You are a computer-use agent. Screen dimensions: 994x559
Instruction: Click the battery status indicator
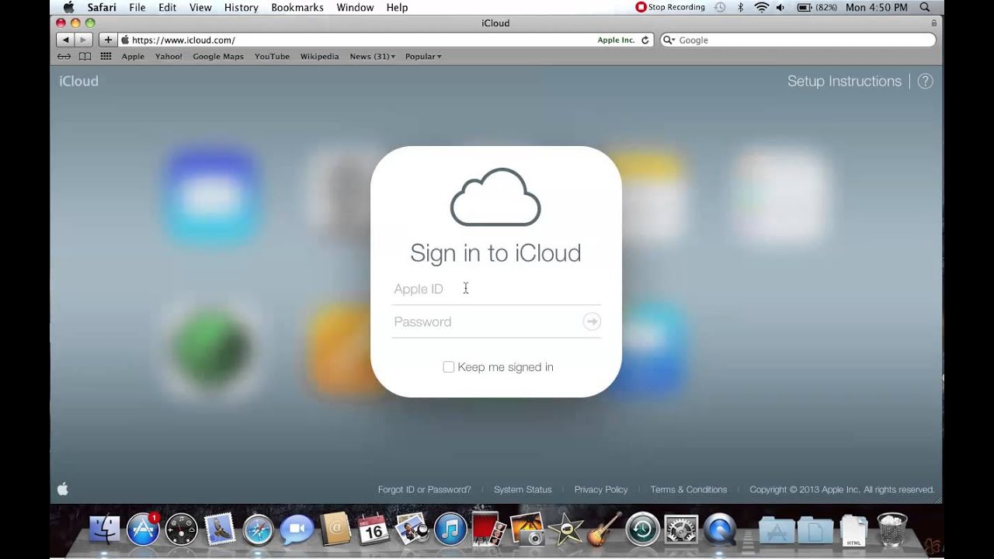click(816, 7)
